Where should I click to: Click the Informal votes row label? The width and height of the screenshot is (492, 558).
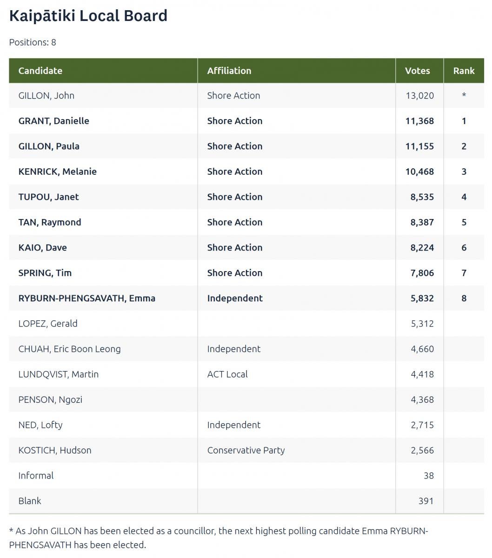tap(36, 476)
